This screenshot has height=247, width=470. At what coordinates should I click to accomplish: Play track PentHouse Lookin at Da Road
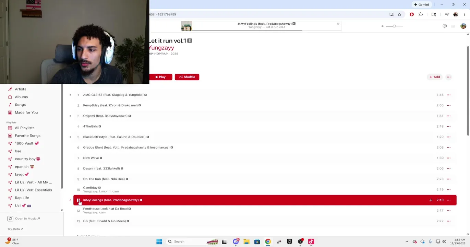(x=105, y=209)
